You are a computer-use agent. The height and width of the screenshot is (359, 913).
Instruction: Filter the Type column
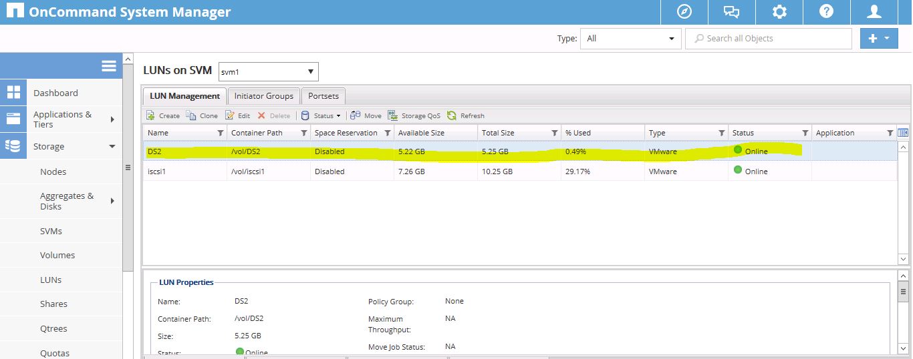721,133
